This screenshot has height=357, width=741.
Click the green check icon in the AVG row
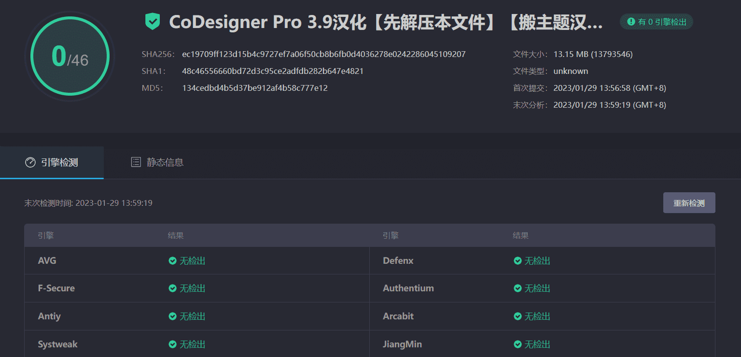pyautogui.click(x=172, y=261)
